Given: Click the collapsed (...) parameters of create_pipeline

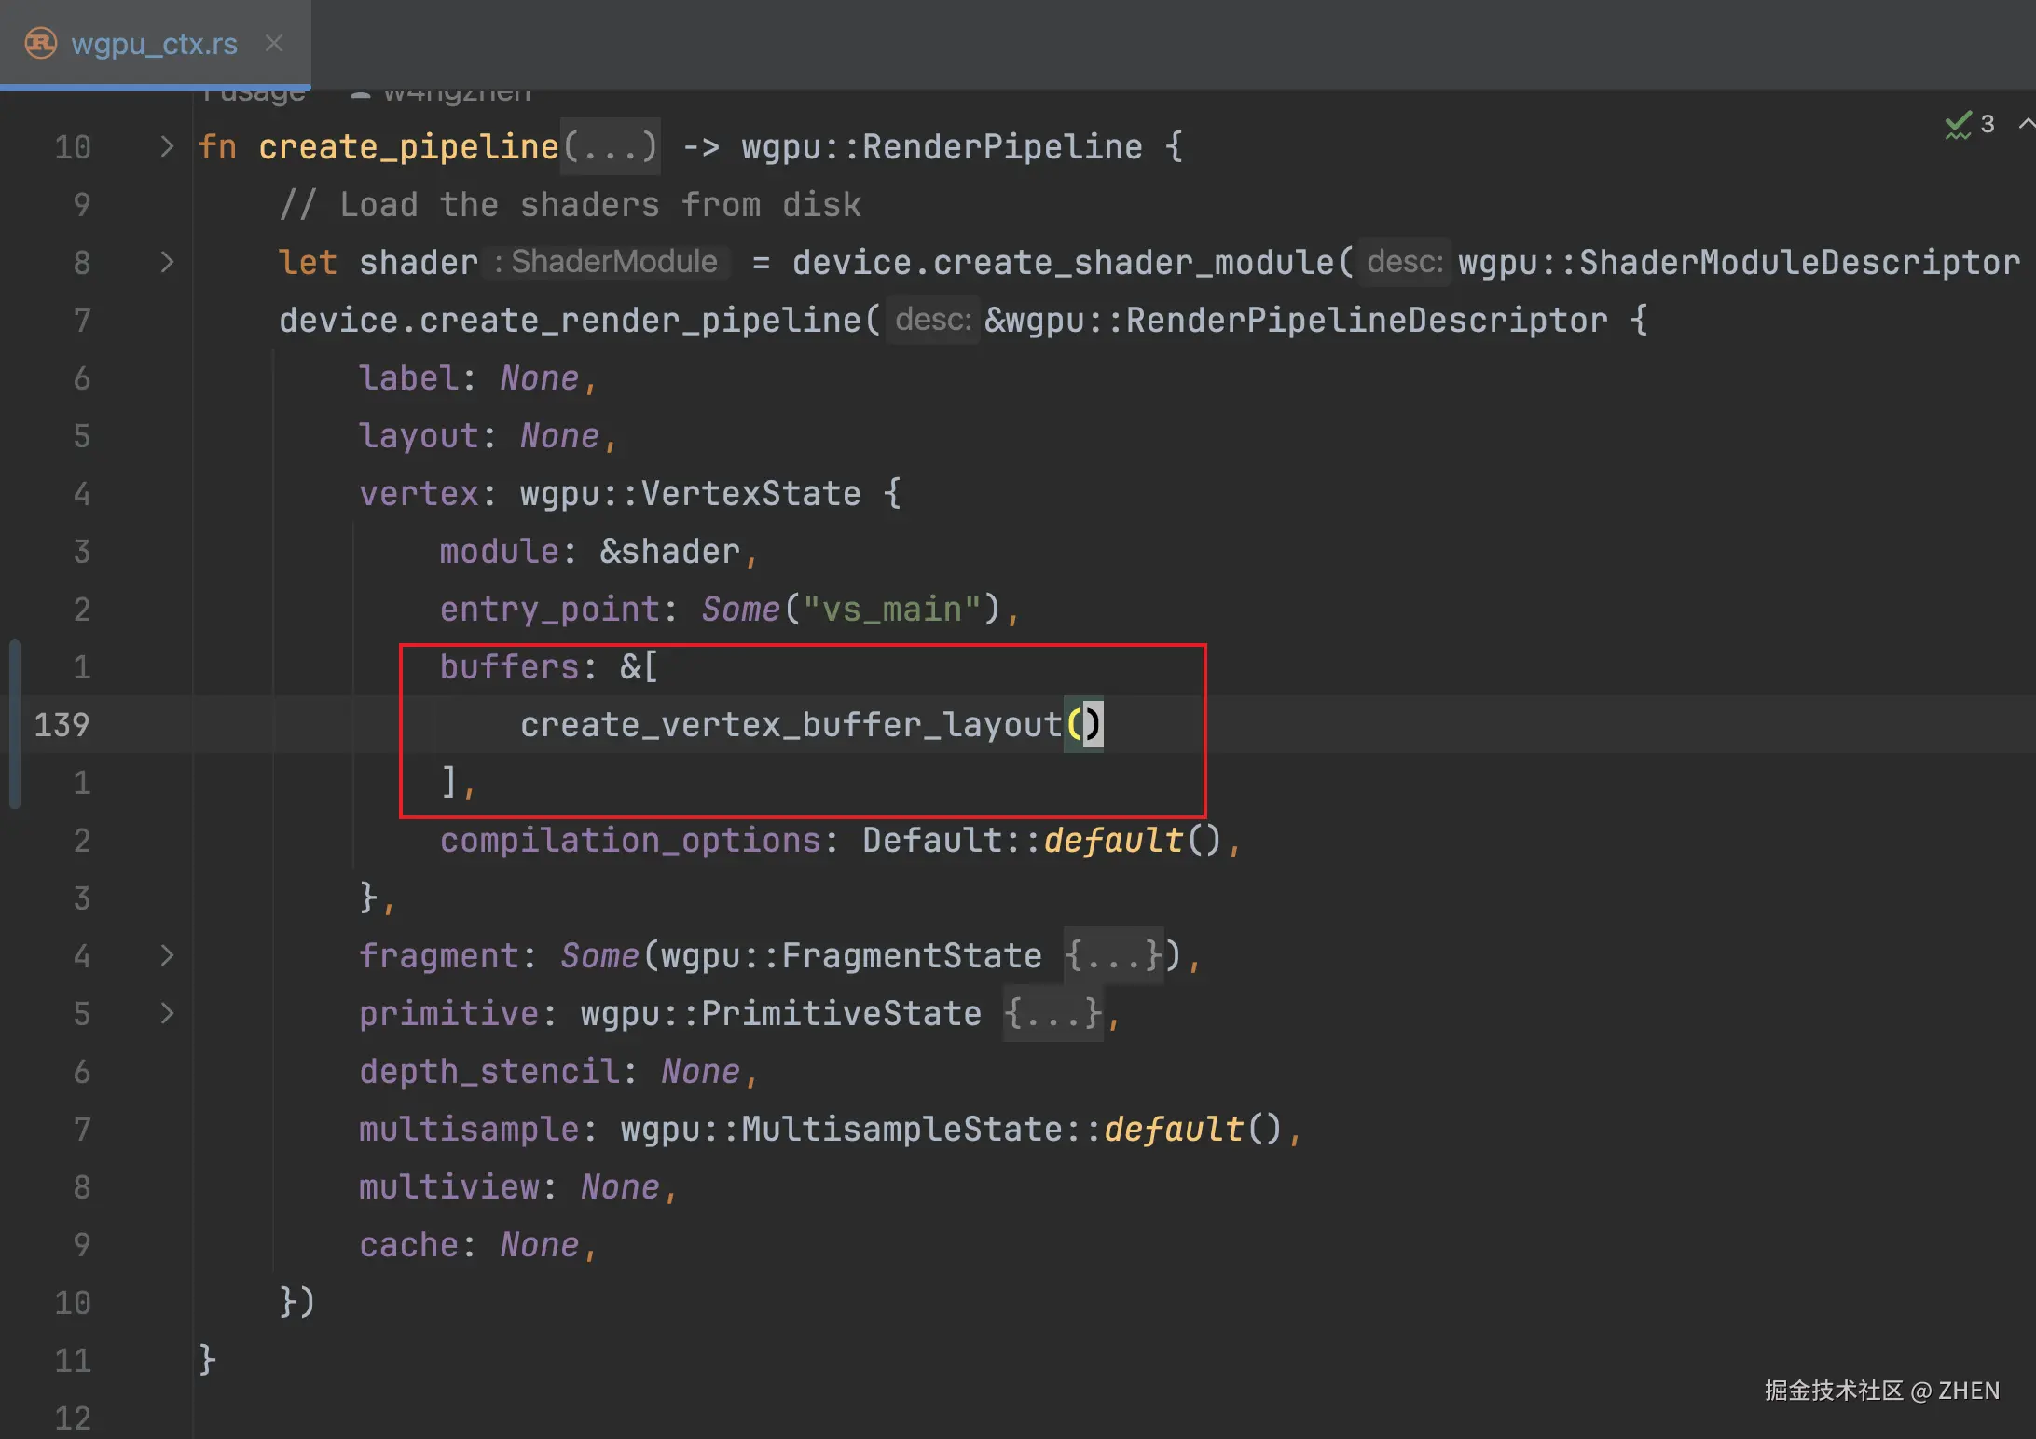Looking at the screenshot, I should click(x=611, y=147).
